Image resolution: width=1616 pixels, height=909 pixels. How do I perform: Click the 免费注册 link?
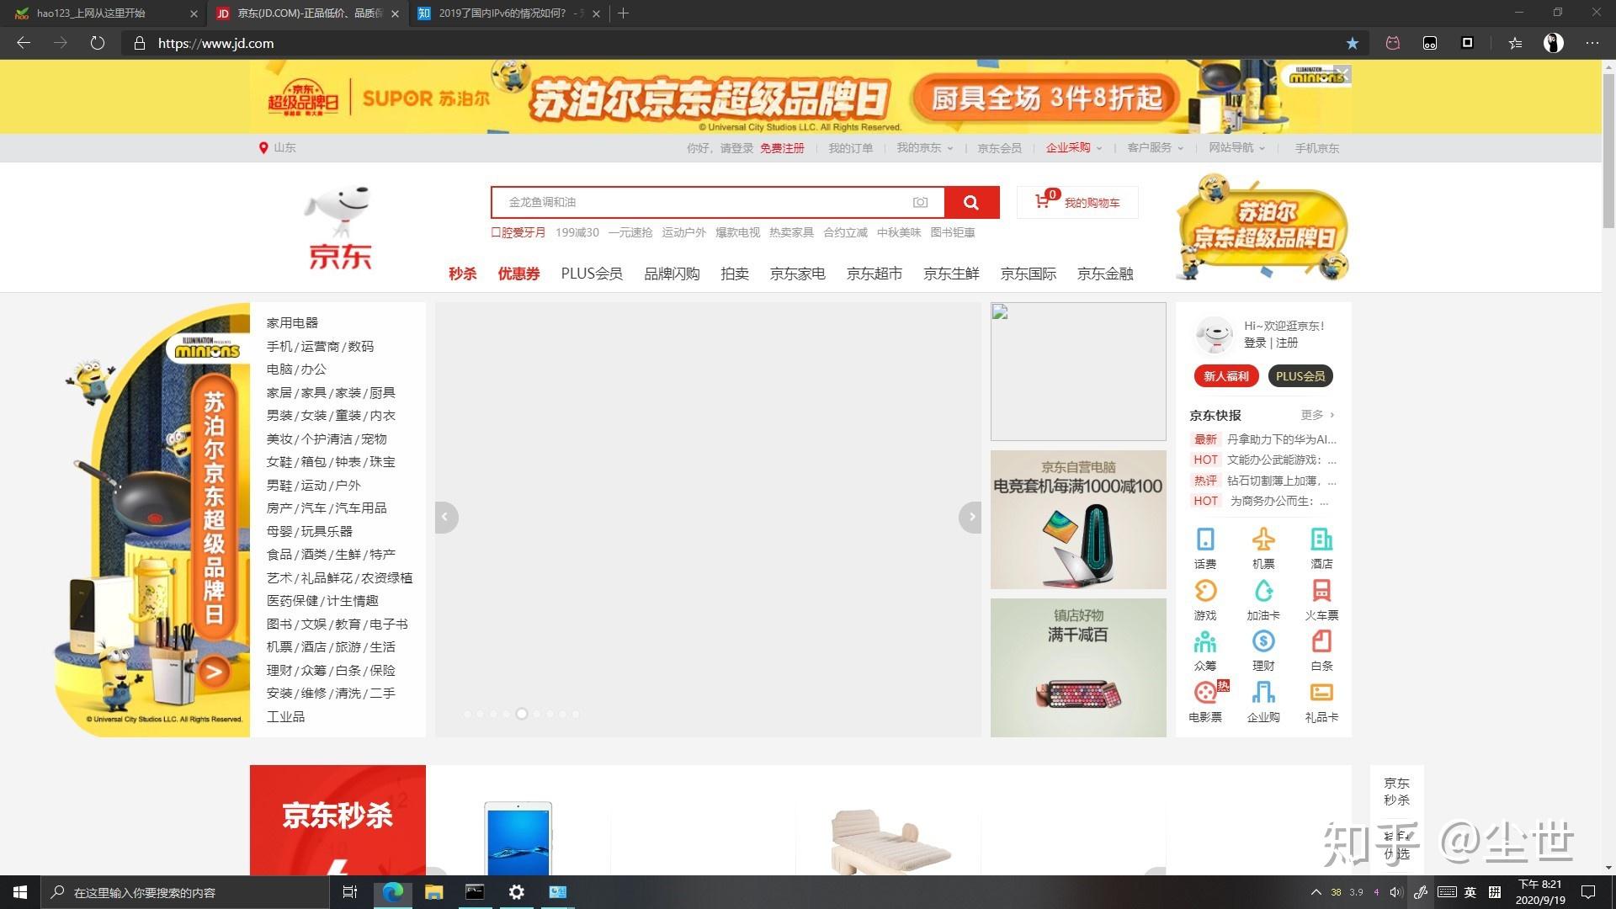(782, 148)
